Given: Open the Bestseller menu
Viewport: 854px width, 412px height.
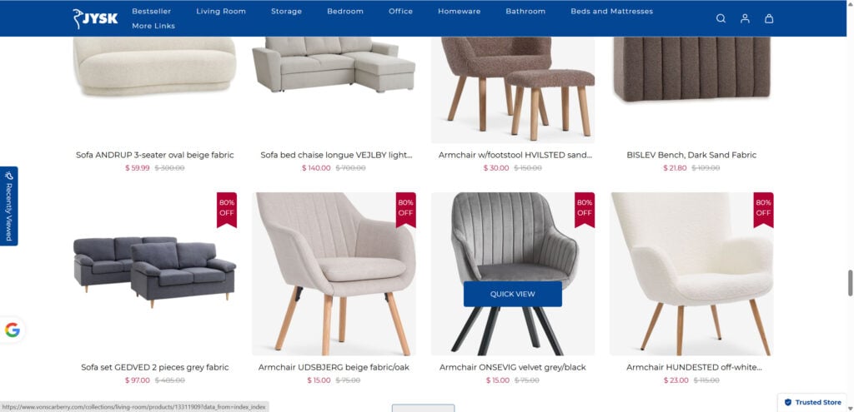Looking at the screenshot, I should point(152,12).
